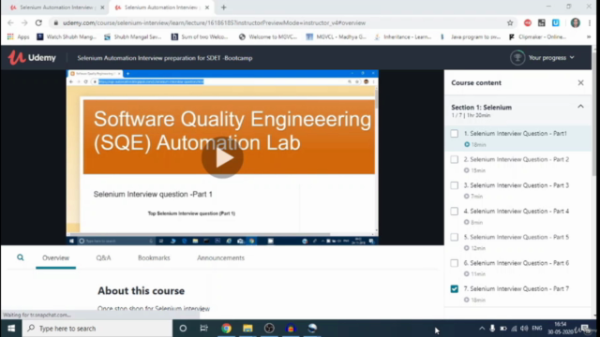Screen dimensions: 600x337
Task: Show more bookmarks chevron
Action: pyautogui.click(x=589, y=37)
